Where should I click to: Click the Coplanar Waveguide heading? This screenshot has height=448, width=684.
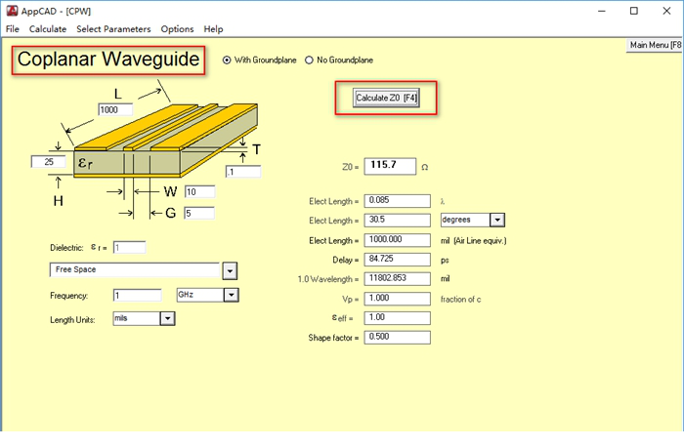pos(108,60)
